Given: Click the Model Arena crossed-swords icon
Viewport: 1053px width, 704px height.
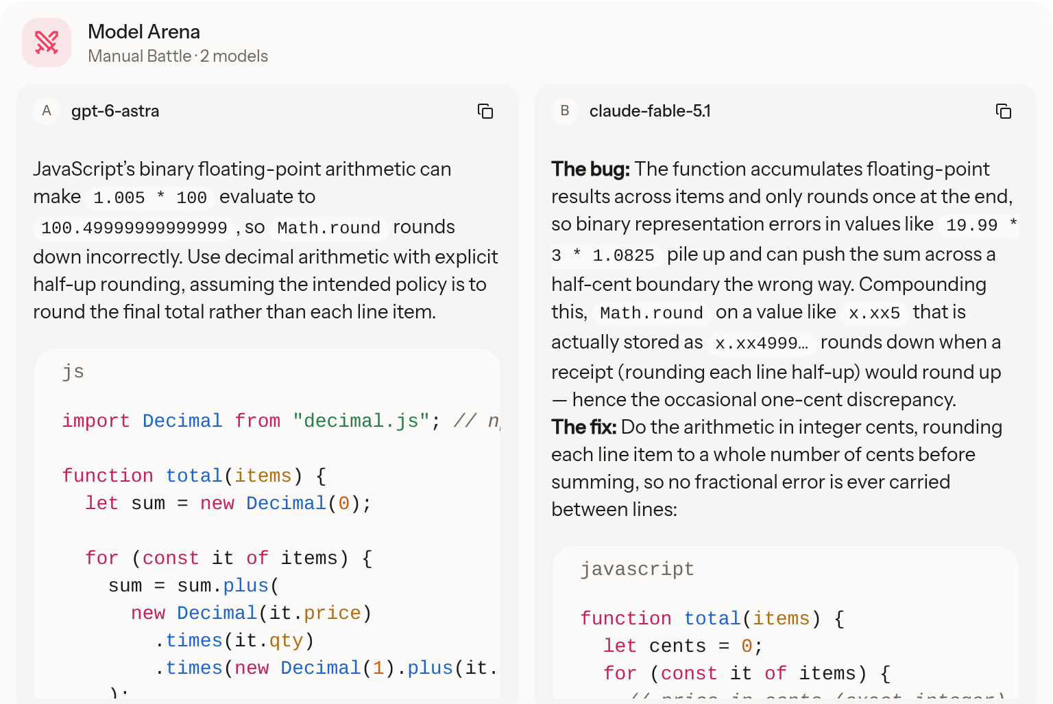Looking at the screenshot, I should click(x=47, y=43).
